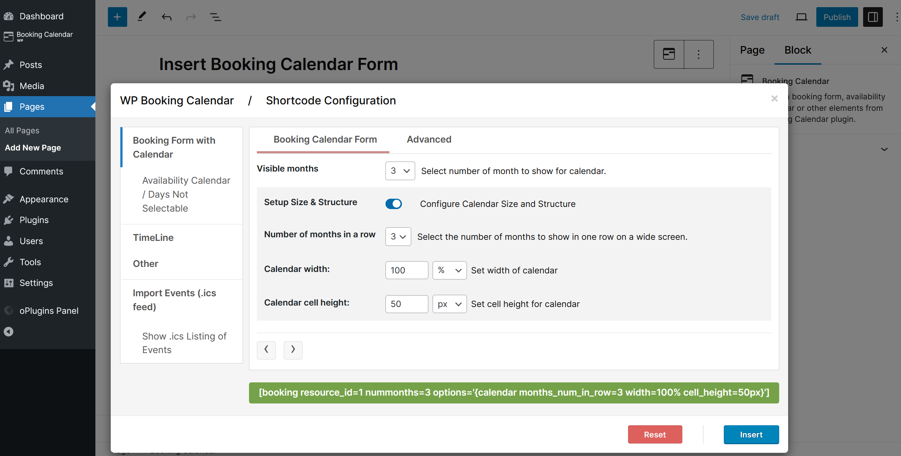The width and height of the screenshot is (901, 456).
Task: Click the block inserter plus icon
Action: (117, 17)
